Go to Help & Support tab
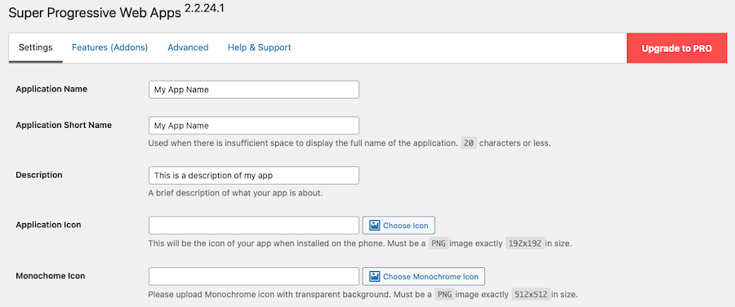Image resolution: width=735 pixels, height=307 pixels. 259,48
